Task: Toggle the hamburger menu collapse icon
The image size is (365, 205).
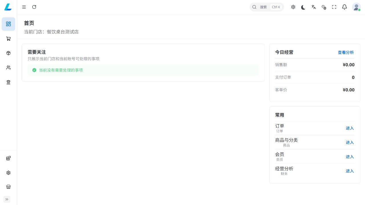Action: point(24,7)
